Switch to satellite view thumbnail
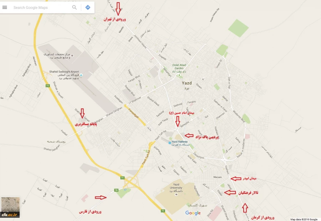This screenshot has height=221, width=321. coord(10,207)
